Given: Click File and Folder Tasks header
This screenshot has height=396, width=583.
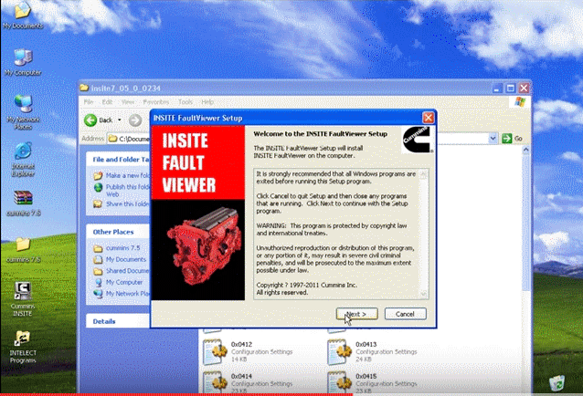Looking at the screenshot, I should click(118, 160).
